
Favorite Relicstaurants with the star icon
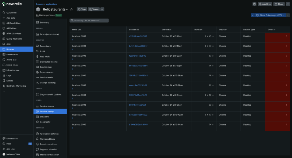(72, 9)
